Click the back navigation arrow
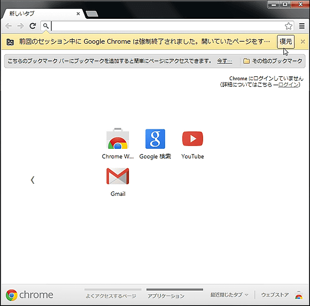This screenshot has width=310, height=306. (x=8, y=26)
